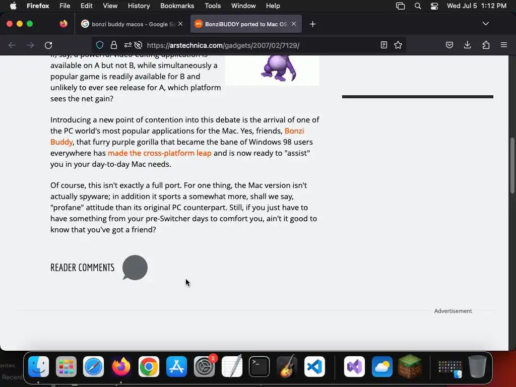Close the BonziBUDDY ported to Mac tab
Viewport: 516px width, 387px height.
294,24
